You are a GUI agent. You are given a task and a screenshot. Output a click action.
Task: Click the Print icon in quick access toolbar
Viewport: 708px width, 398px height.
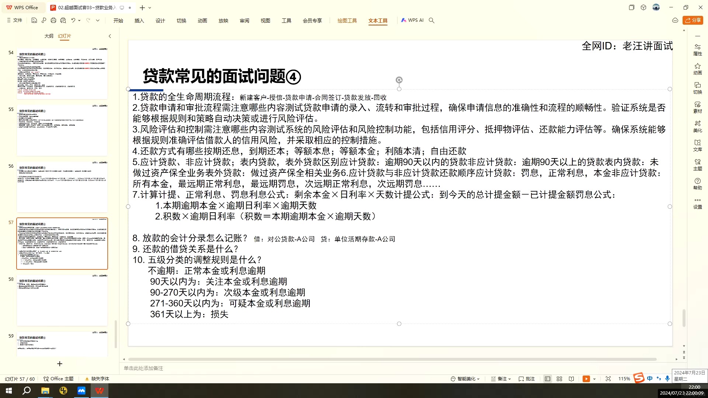click(x=53, y=21)
